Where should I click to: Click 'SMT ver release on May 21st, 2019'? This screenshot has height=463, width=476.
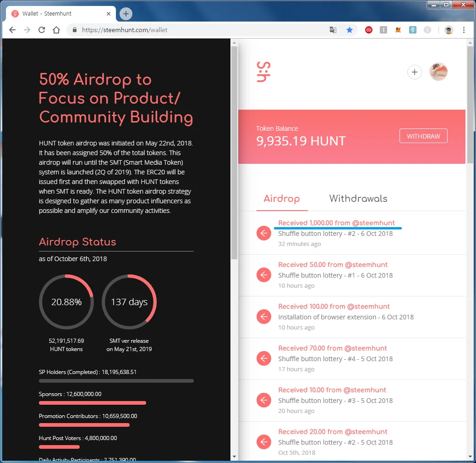pyautogui.click(x=129, y=345)
